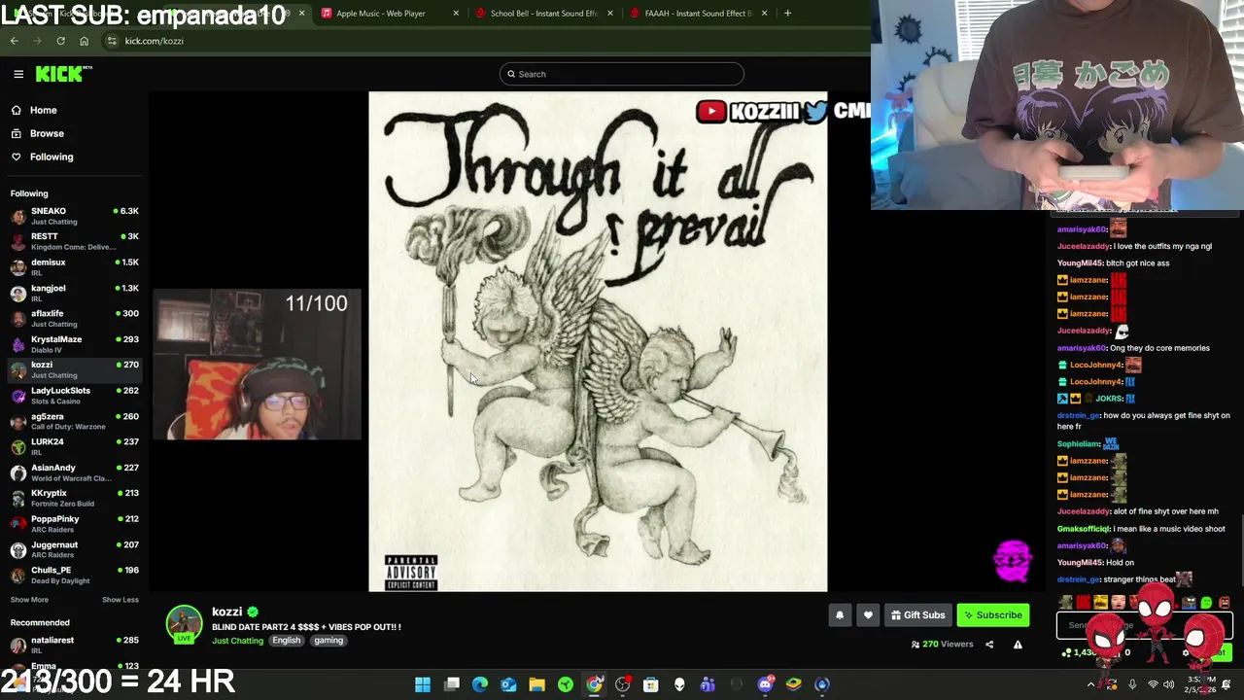Viewport: 1244px width, 700px height.
Task: Open Microsoft Edge from the taskbar
Action: [480, 684]
